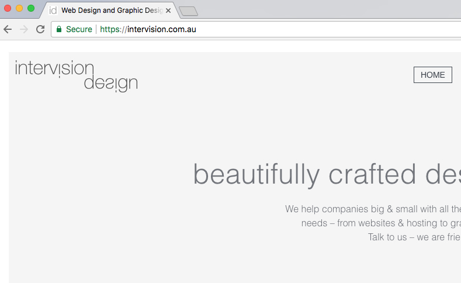Reload the page with the refresh icon
The width and height of the screenshot is (461, 283).
coord(40,29)
